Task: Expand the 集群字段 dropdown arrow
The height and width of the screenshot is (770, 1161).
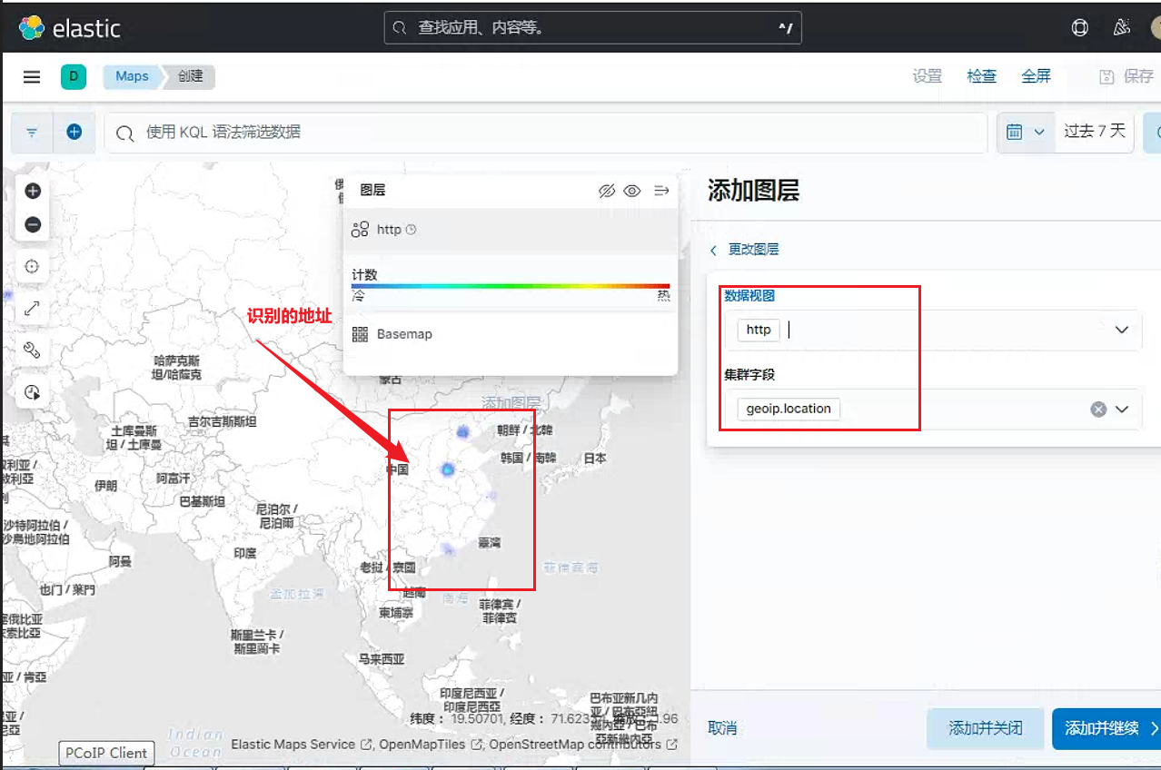Action: pos(1122,410)
